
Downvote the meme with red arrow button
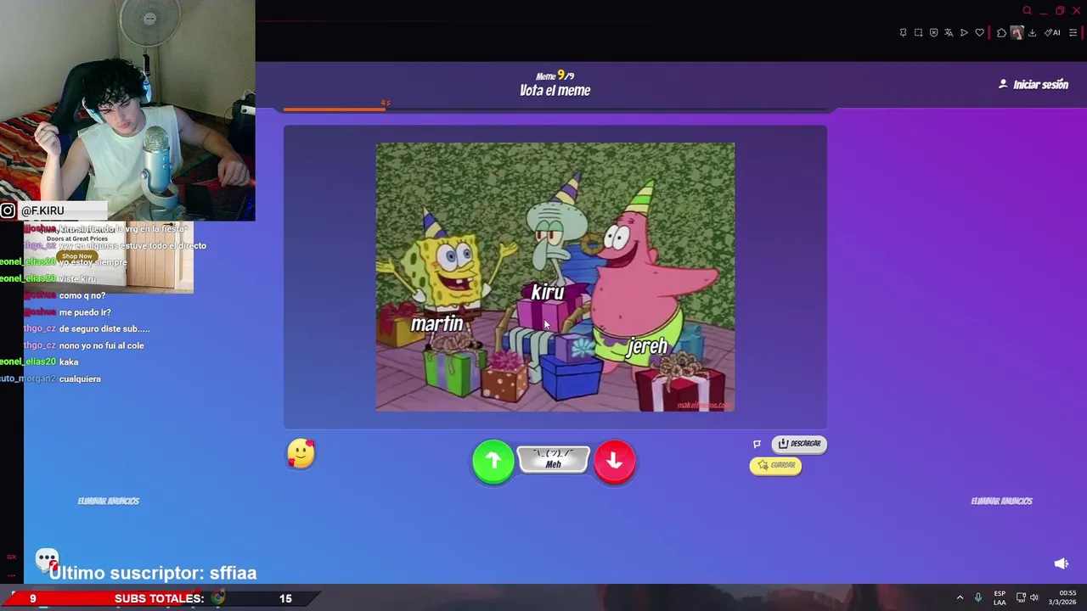pyautogui.click(x=615, y=461)
